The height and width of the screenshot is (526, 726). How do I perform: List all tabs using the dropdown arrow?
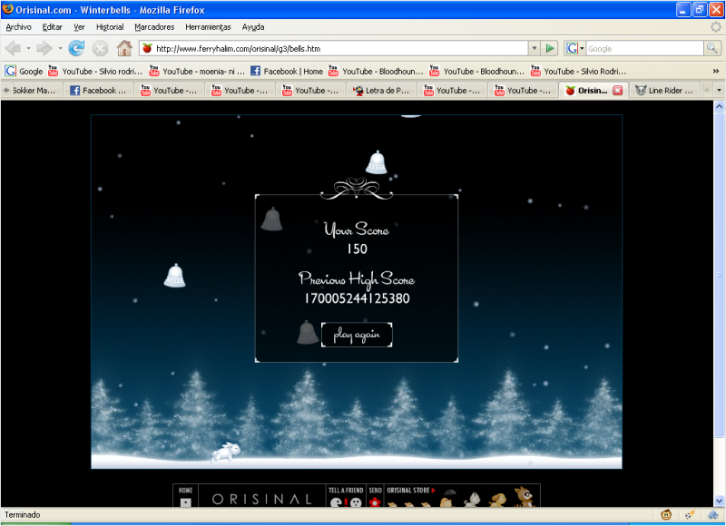[719, 91]
